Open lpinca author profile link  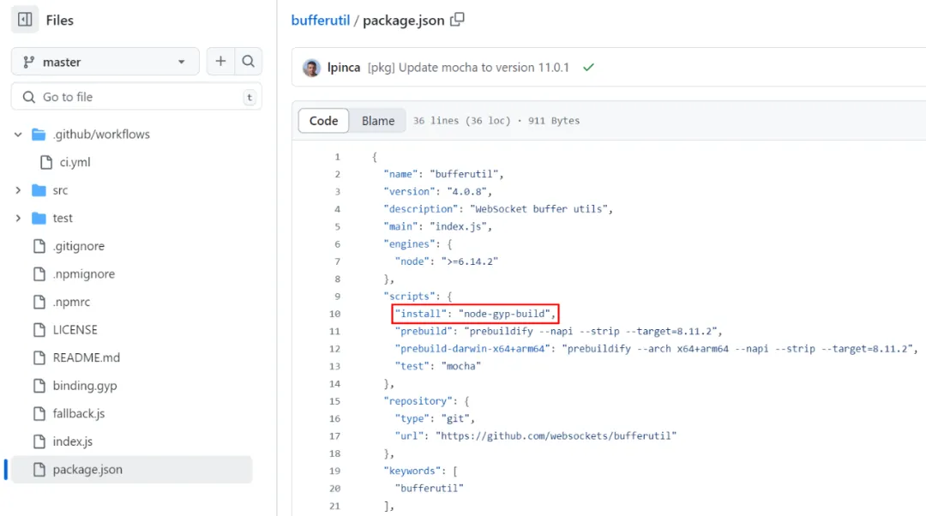tap(344, 68)
